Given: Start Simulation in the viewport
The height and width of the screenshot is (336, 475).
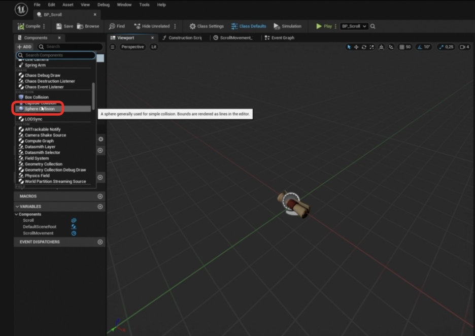Looking at the screenshot, I should click(287, 26).
